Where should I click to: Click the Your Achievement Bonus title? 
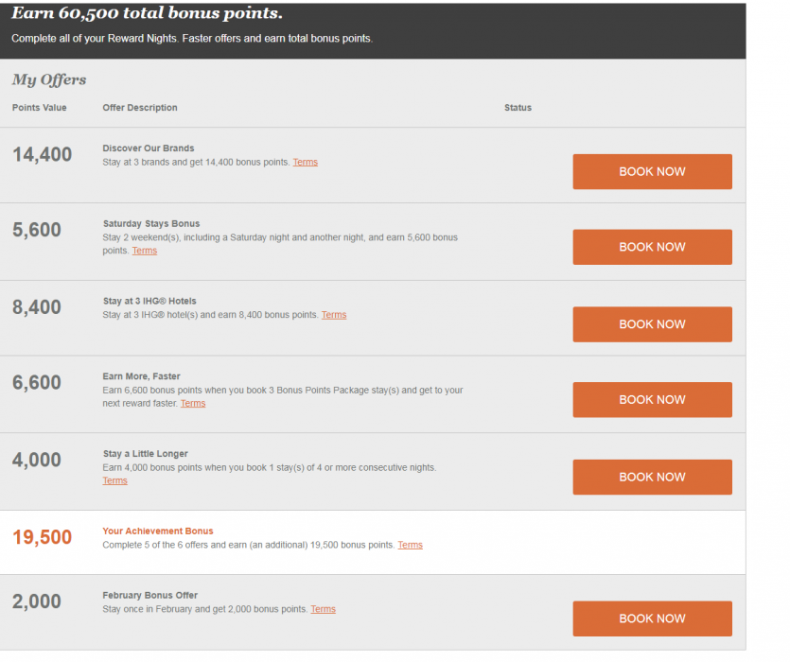click(158, 531)
